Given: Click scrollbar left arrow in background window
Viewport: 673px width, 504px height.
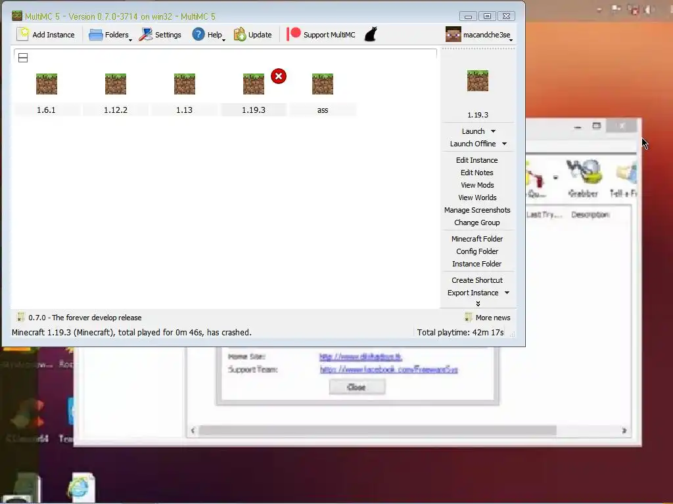Looking at the screenshot, I should pyautogui.click(x=193, y=430).
